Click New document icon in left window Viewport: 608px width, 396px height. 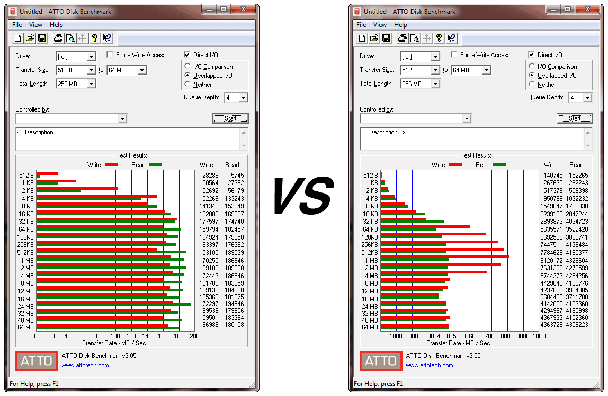click(18, 38)
